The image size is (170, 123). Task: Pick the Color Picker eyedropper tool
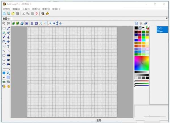8,28
